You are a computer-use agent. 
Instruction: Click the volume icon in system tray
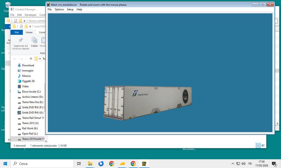pyautogui.click(x=243, y=164)
